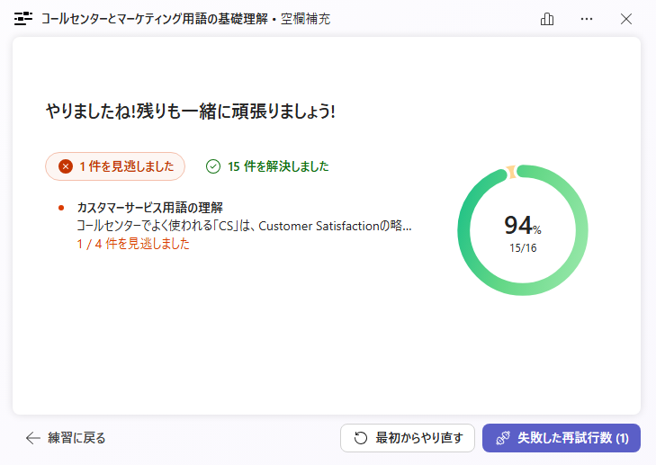
Task: Click the retry icon inside the purple button
Action: (503, 438)
